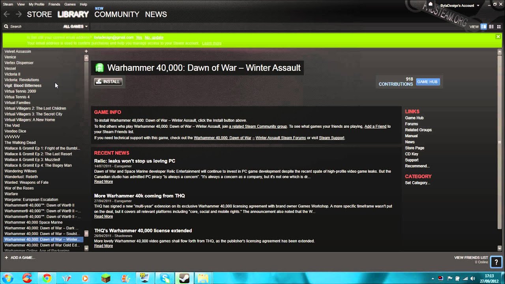Image resolution: width=505 pixels, height=284 pixels.
Task: Click the INSTALL button
Action: point(108,82)
